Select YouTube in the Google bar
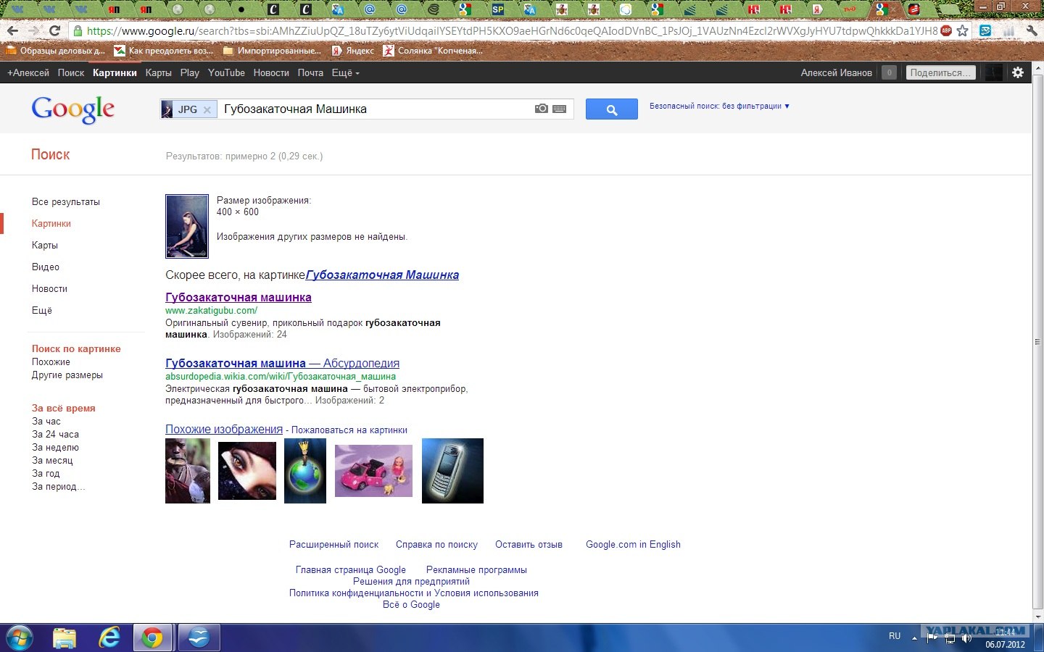 (226, 72)
